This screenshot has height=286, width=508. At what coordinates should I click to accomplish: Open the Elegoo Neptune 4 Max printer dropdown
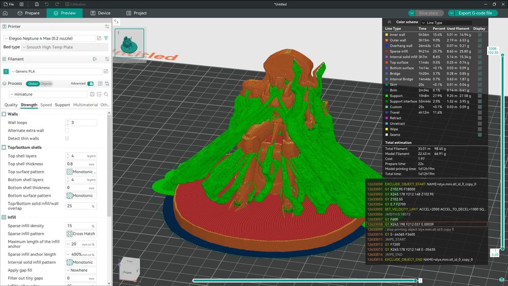coord(49,38)
